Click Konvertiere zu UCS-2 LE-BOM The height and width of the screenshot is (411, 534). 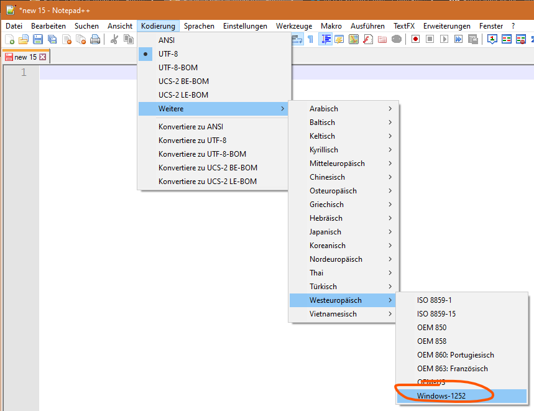213,181
